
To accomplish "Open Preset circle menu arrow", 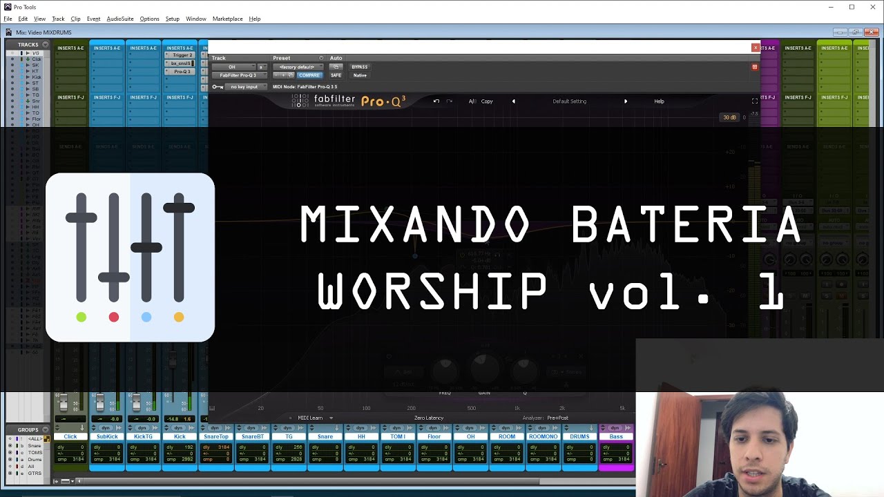I will pyautogui.click(x=320, y=58).
